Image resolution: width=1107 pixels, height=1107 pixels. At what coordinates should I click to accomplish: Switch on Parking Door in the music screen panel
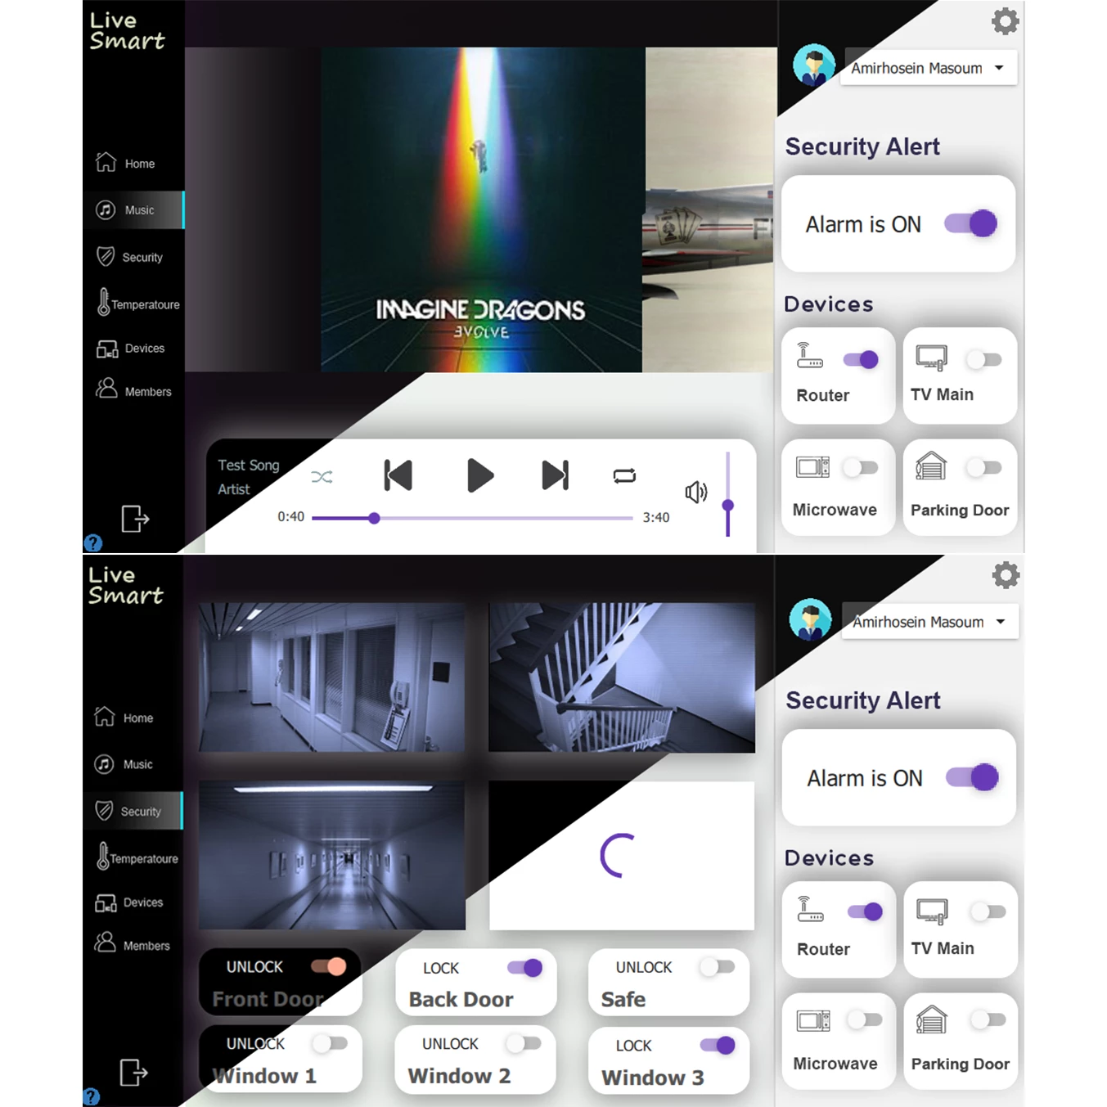coord(983,467)
